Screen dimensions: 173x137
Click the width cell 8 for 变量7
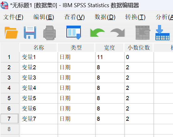click(x=110, y=119)
